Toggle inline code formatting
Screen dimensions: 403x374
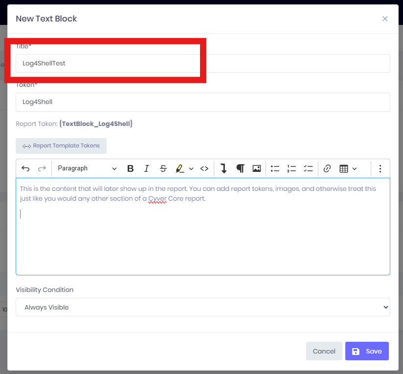pyautogui.click(x=204, y=168)
